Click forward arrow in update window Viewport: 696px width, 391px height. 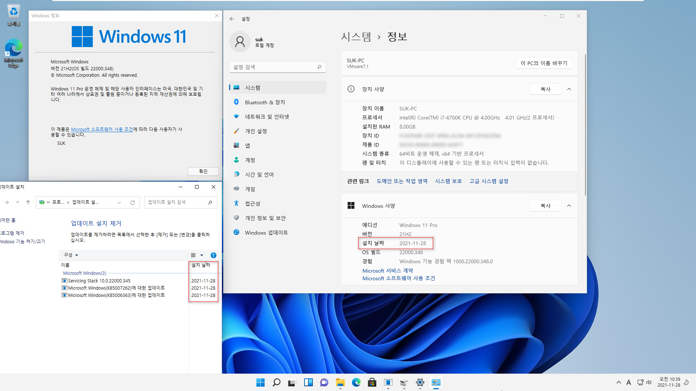click(7, 202)
